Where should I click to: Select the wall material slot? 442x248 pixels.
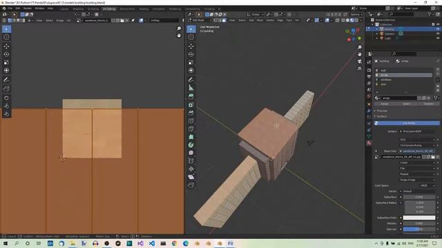click(x=403, y=70)
